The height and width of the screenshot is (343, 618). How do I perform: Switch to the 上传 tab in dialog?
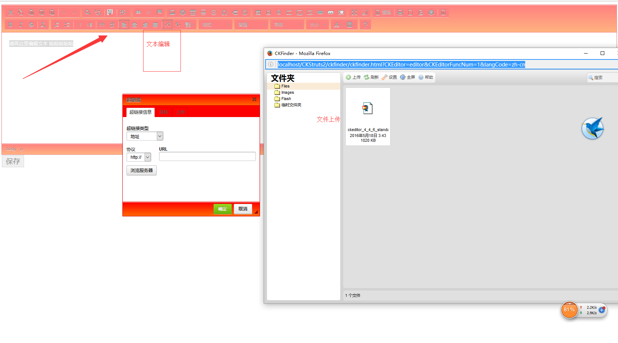(181, 112)
